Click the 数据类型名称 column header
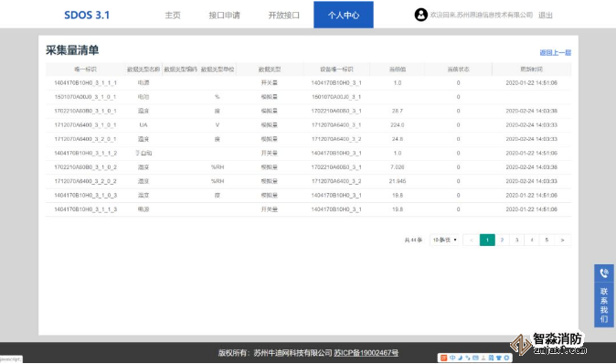This screenshot has width=616, height=364. (143, 70)
